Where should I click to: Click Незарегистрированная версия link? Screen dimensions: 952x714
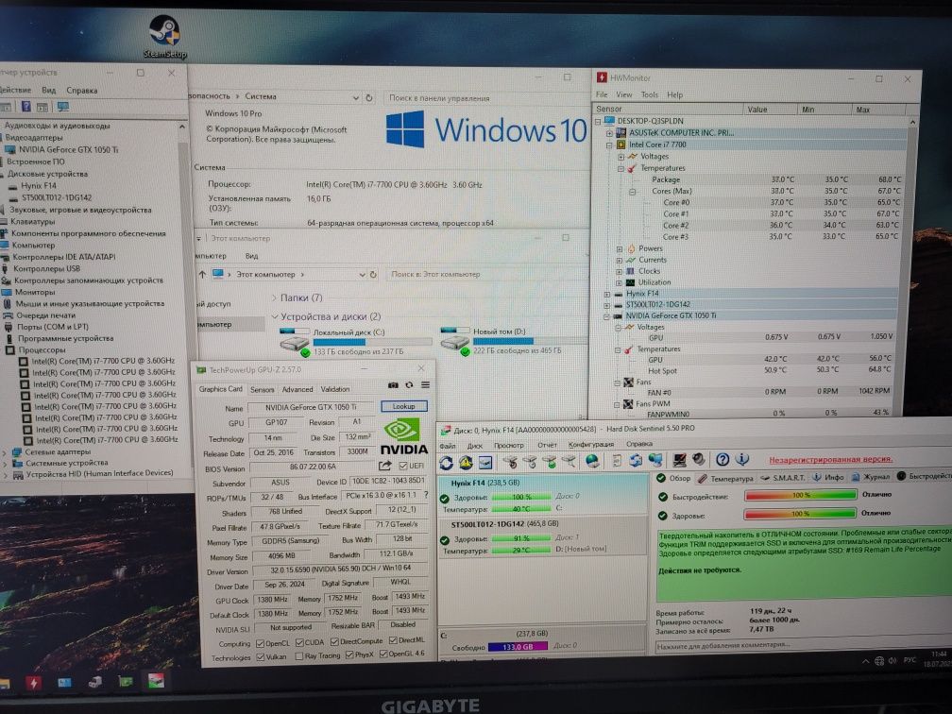click(830, 460)
